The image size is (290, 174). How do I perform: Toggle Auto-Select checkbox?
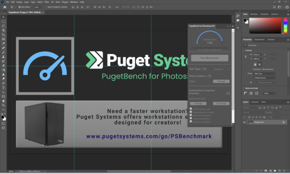pos(19,7)
